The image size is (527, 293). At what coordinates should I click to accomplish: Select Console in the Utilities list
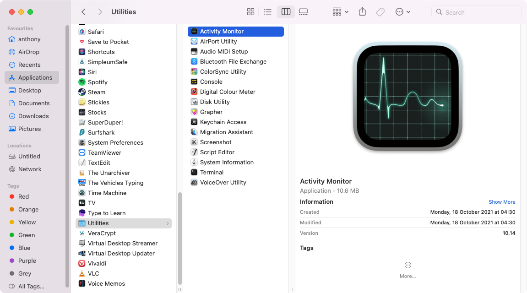pyautogui.click(x=236, y=81)
